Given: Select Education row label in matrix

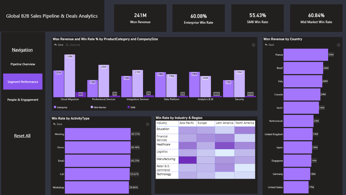Looking at the screenshot, I should tap(167, 130).
